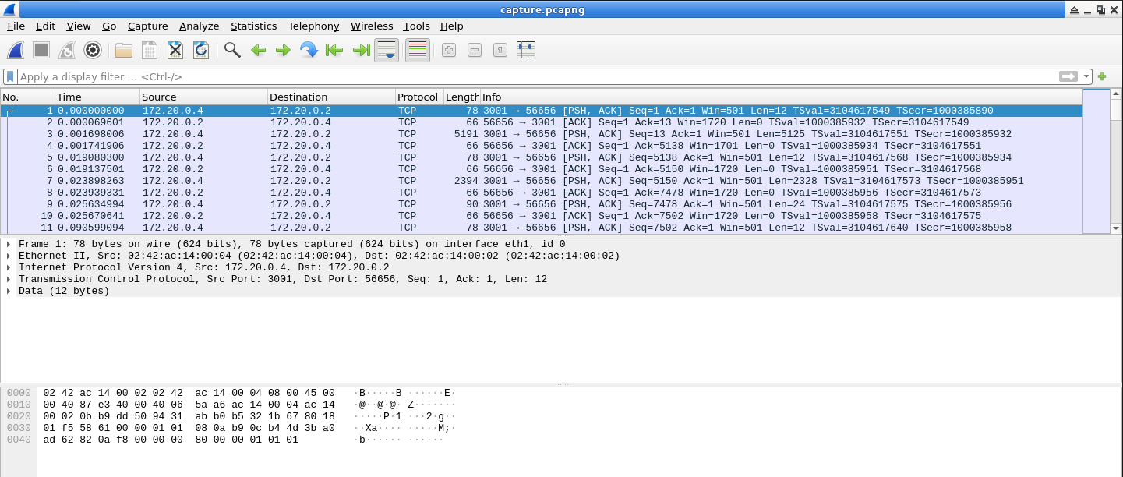The height and width of the screenshot is (477, 1123).
Task: Close the capture file icon
Action: coord(175,49)
